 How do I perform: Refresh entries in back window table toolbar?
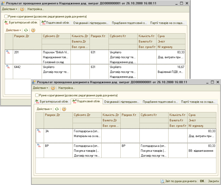pyautogui.click(x=26, y=30)
